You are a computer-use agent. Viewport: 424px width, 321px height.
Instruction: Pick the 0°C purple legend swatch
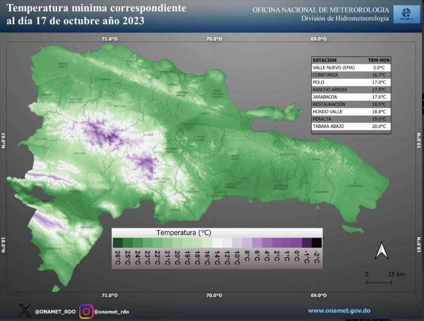point(297,243)
